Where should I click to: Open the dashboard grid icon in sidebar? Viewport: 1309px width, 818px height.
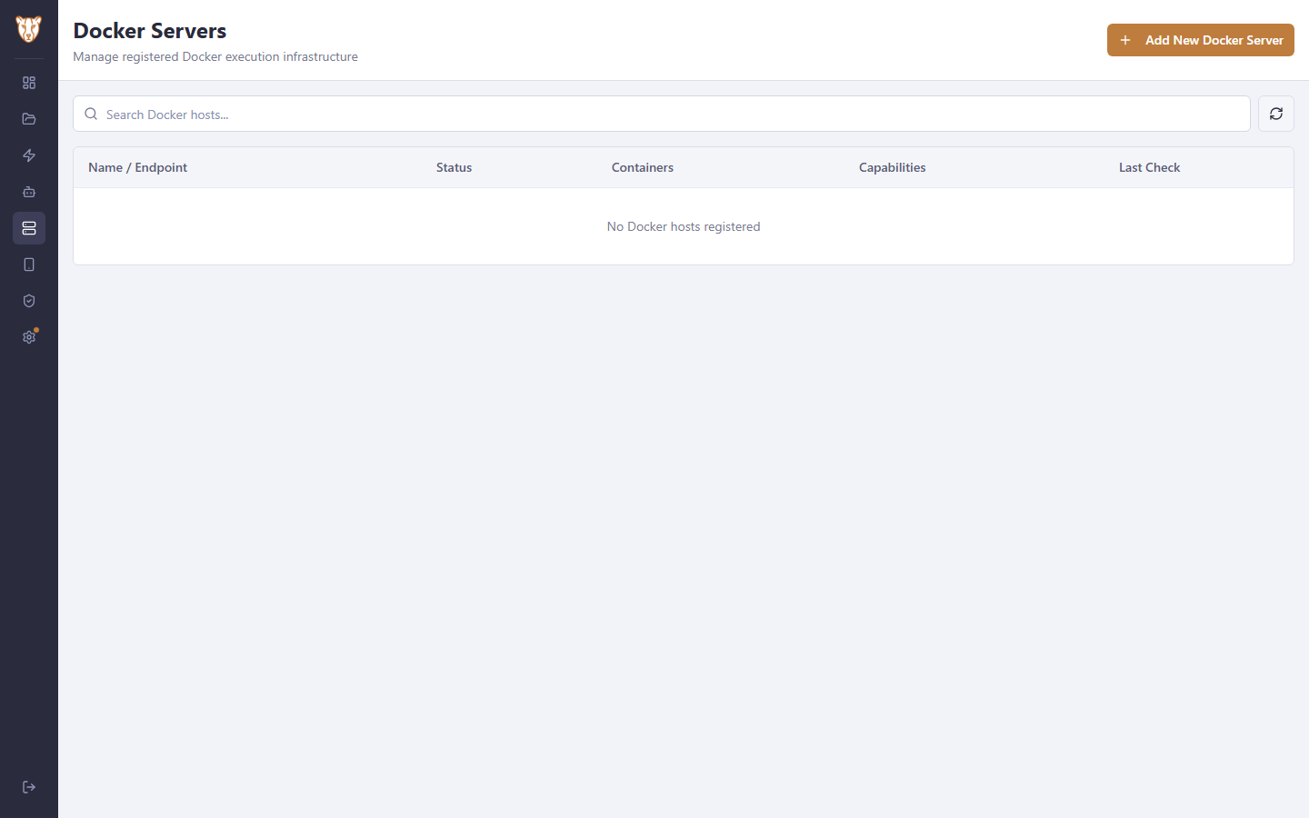(29, 83)
